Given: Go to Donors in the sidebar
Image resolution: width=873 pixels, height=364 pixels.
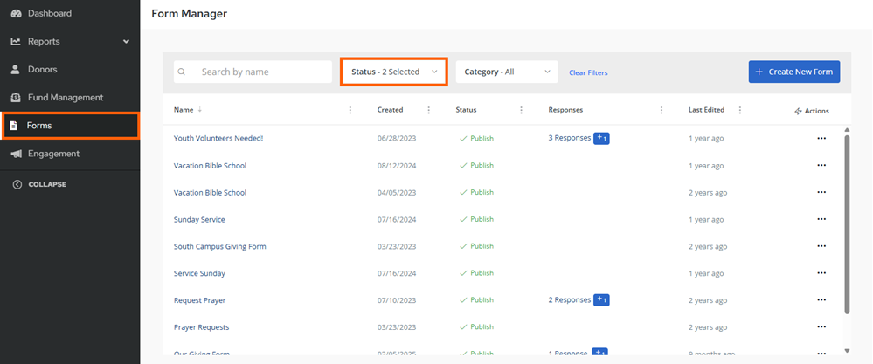Looking at the screenshot, I should (42, 69).
